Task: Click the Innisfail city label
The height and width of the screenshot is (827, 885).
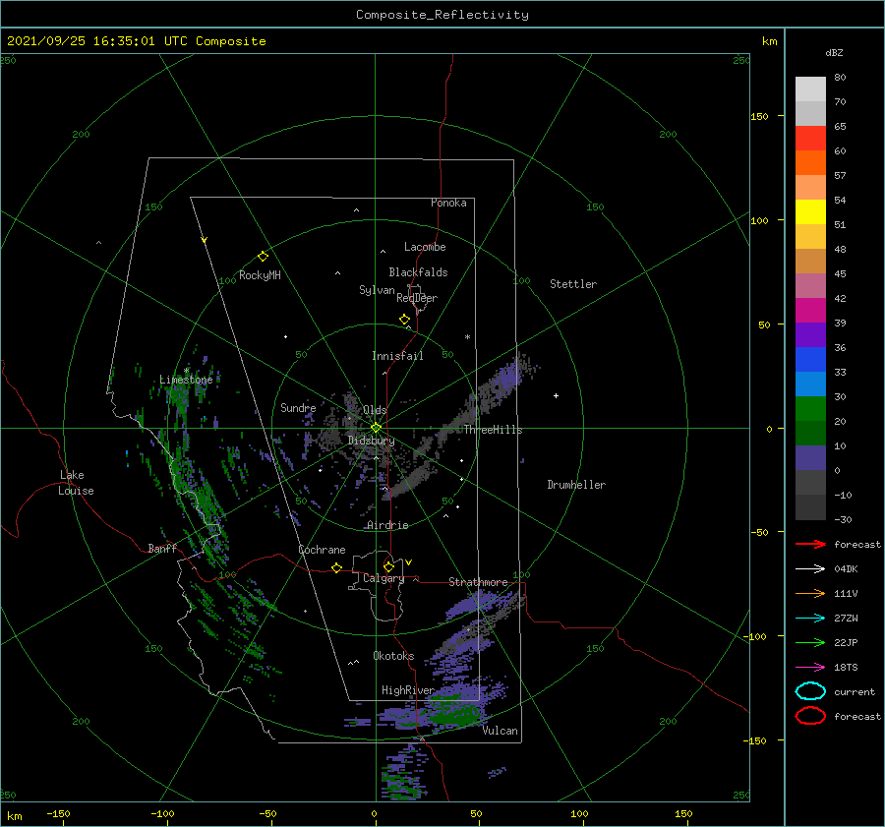Action: point(397,356)
